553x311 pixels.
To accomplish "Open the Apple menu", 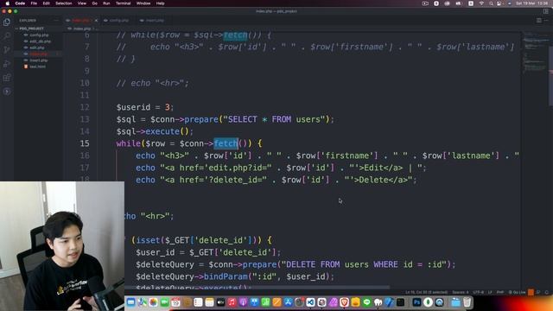I will (x=8, y=3).
